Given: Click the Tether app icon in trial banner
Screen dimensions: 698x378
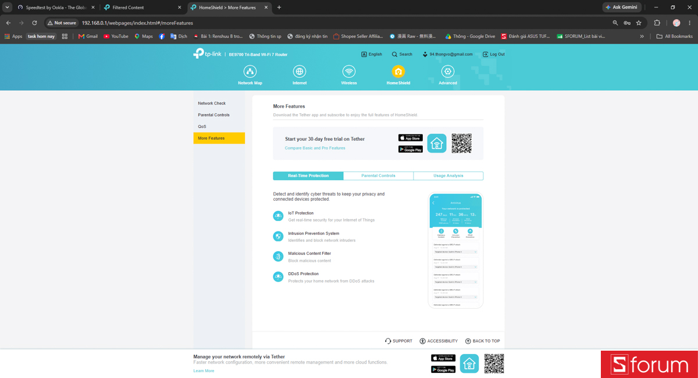Looking at the screenshot, I should click(x=437, y=144).
